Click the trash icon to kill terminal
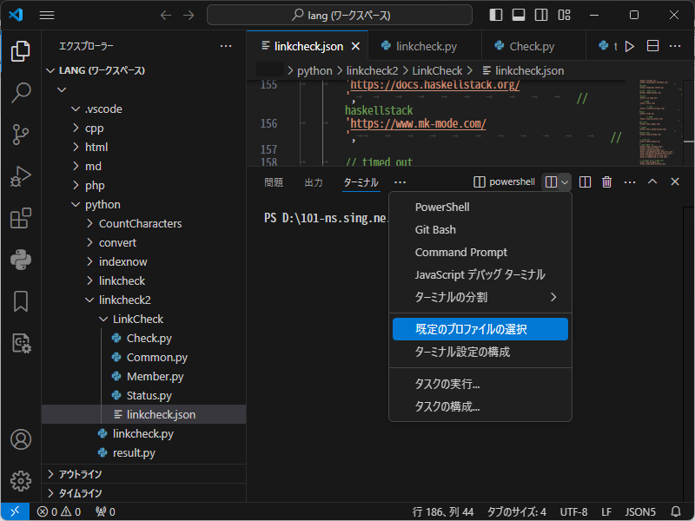 point(607,181)
